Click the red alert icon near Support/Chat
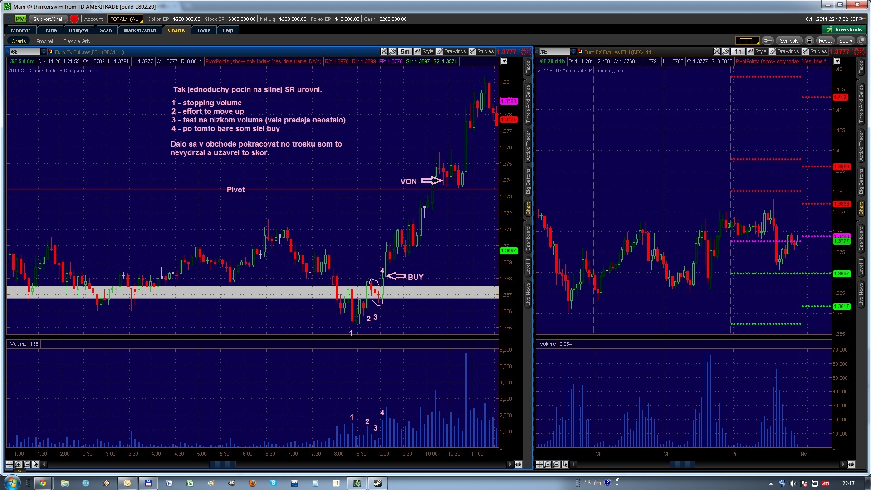 click(x=74, y=19)
